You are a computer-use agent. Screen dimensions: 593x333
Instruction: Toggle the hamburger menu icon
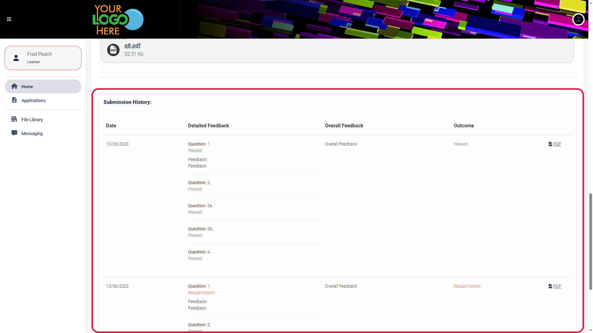click(x=9, y=19)
